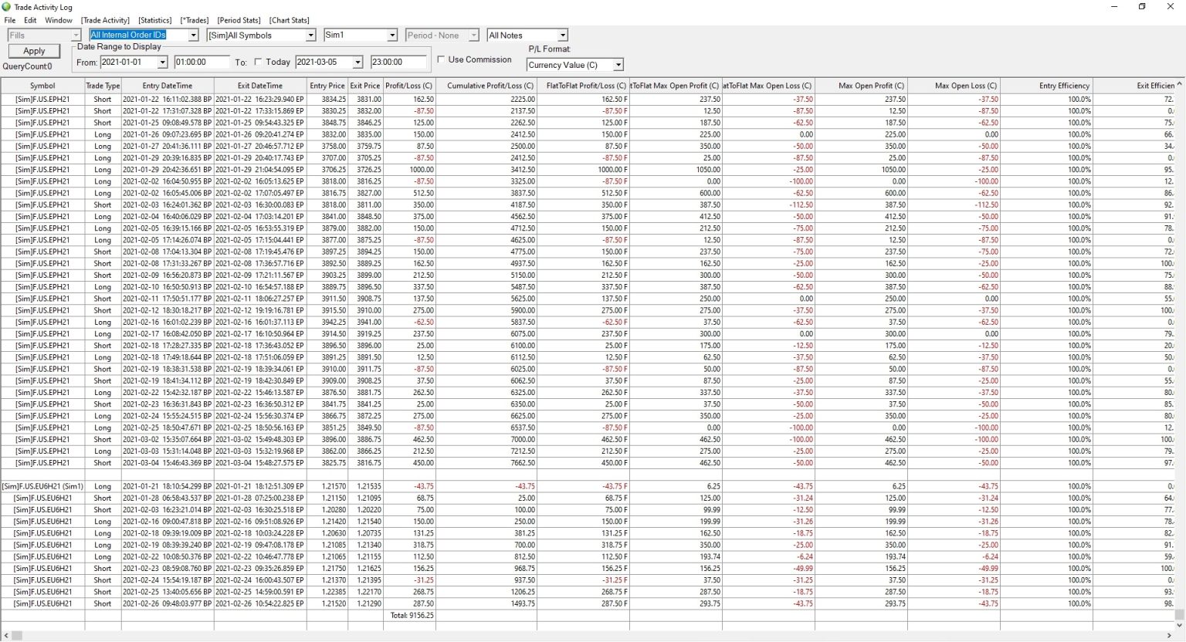Edit the 23:00:00 end time field
This screenshot has height=642, width=1186.
398,62
